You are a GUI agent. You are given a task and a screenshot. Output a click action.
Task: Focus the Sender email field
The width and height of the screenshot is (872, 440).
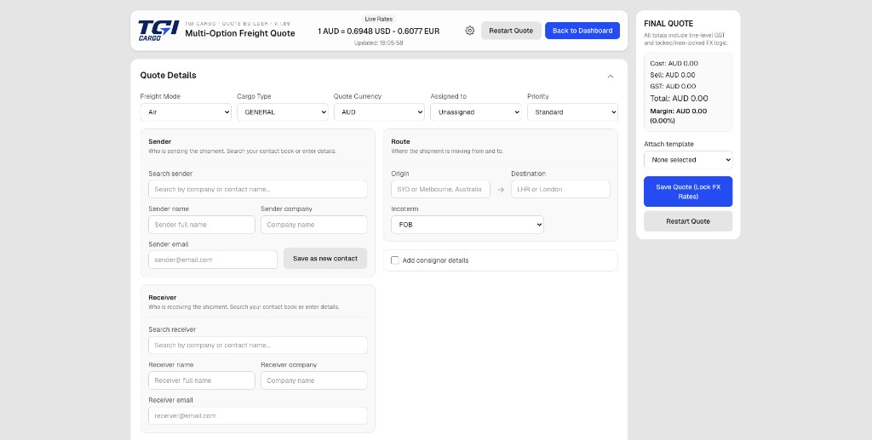[x=212, y=260]
